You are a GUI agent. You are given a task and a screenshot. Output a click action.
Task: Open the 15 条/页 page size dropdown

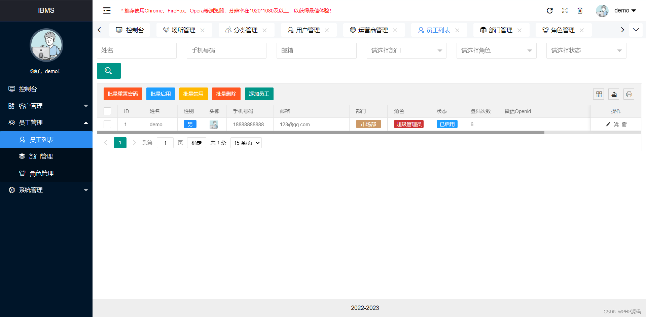[246, 143]
